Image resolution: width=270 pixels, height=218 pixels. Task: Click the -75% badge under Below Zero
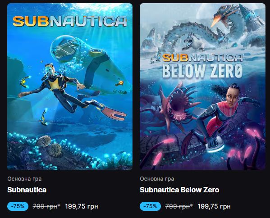click(150, 206)
